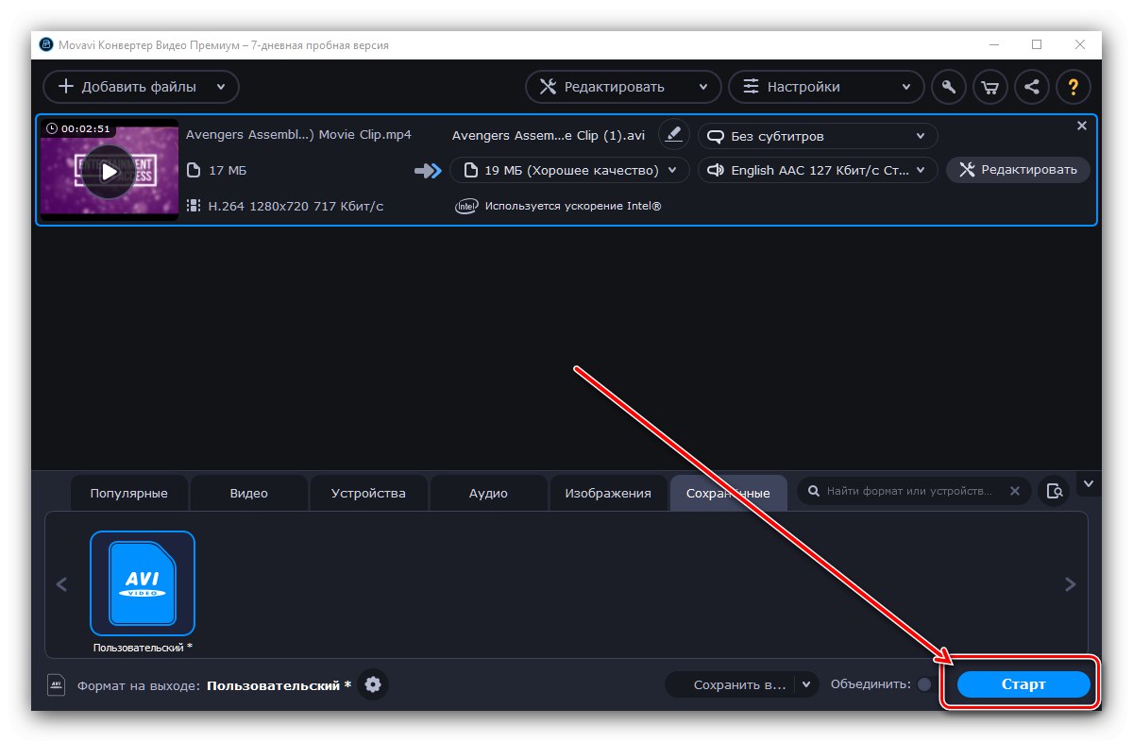The height and width of the screenshot is (742, 1133).
Task: Open output format settings gear
Action: point(373,684)
